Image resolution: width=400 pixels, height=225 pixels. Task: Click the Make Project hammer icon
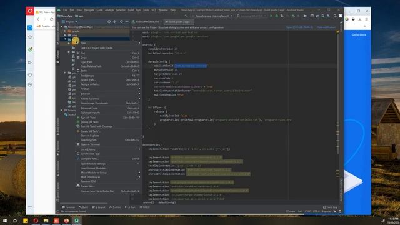click(186, 16)
